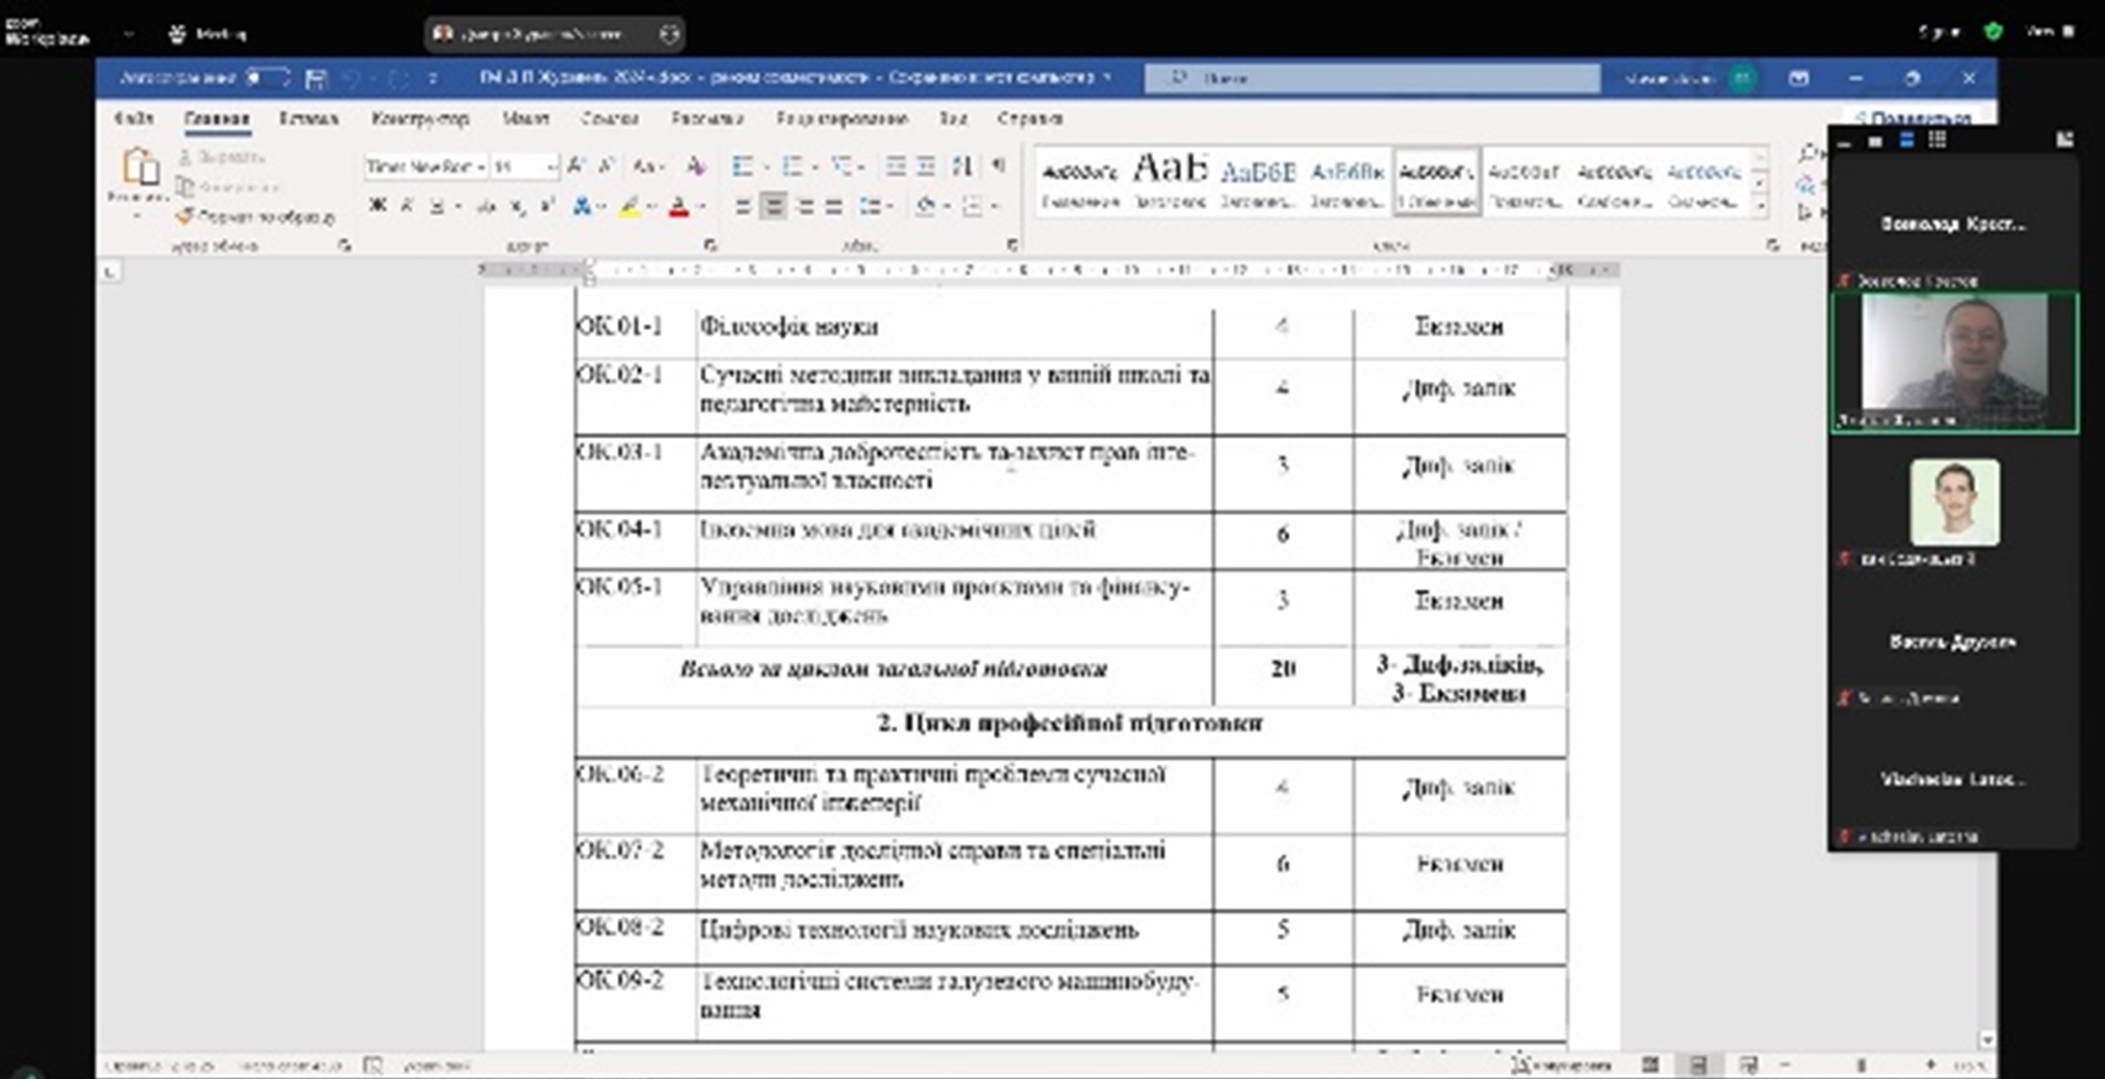Click the search field in title bar
The width and height of the screenshot is (2105, 1079).
(x=1372, y=78)
